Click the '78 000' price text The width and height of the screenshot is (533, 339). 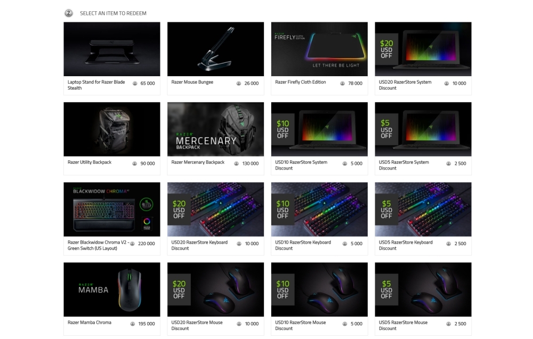click(x=355, y=83)
